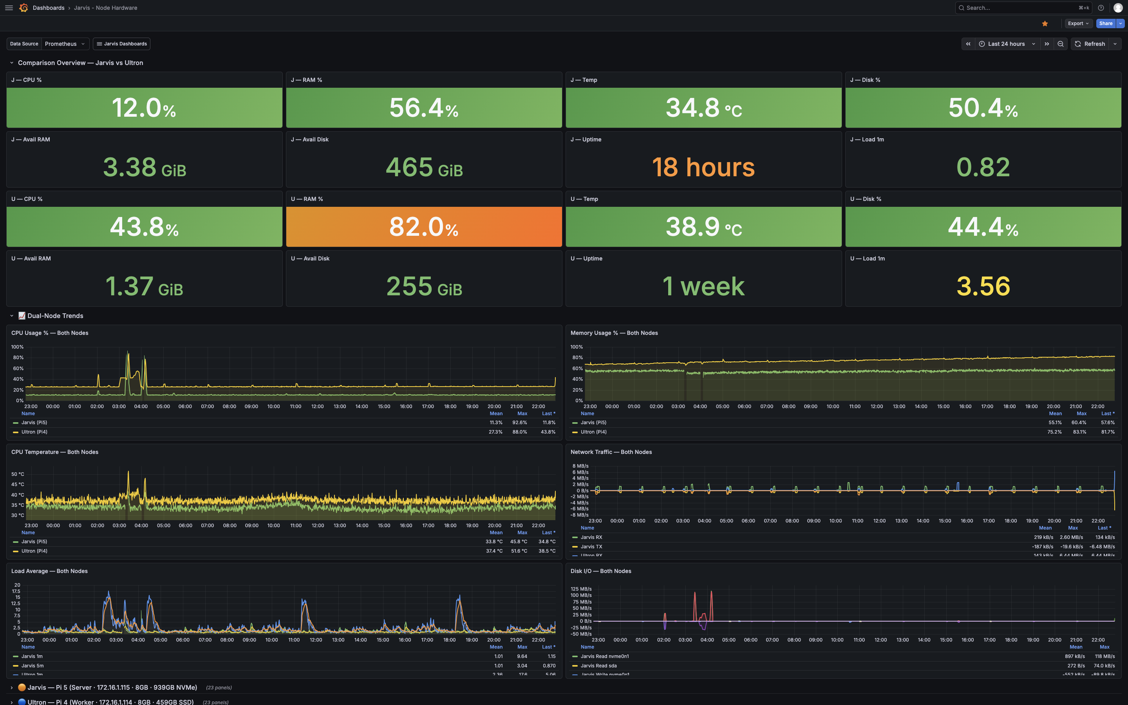Viewport: 1128px width, 705px height.
Task: Toggle Jarvis Read sda series in Disk I/O legend
Action: pyautogui.click(x=598, y=665)
